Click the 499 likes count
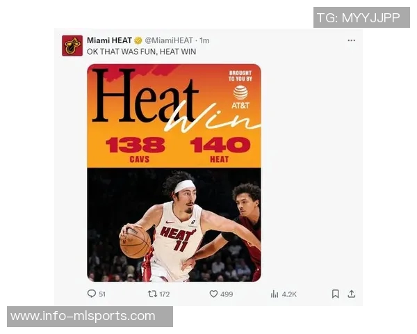Screen dimensions: 417x334 [227, 294]
